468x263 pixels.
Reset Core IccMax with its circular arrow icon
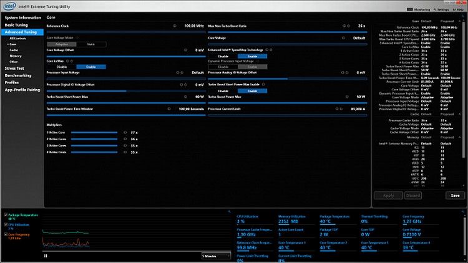tap(72, 61)
